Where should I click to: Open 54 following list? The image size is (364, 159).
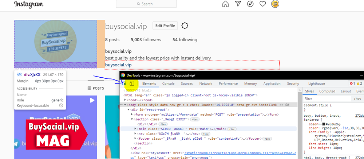click(x=185, y=39)
